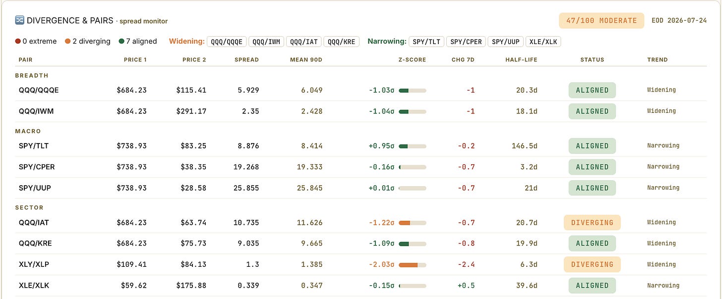Click the ALIGNED badge for SPY/TLT
Screen dimensions: 722x299
592,146
